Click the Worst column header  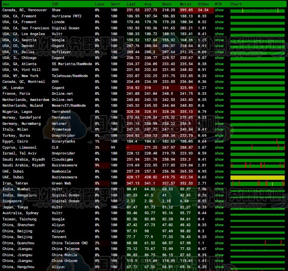pyautogui.click(x=186, y=4)
